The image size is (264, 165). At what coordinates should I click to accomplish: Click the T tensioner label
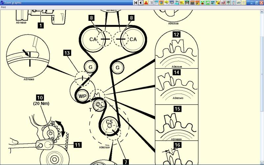90,110
